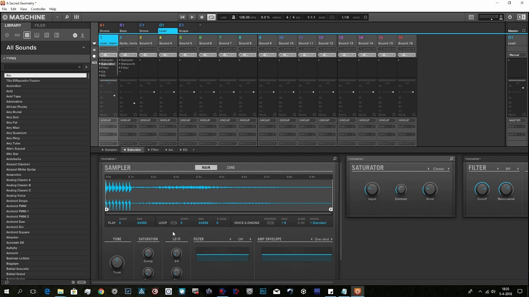Toggle EDIT button at browser bottom
Viewport: 529px width, 297px height.
[x=81, y=282]
